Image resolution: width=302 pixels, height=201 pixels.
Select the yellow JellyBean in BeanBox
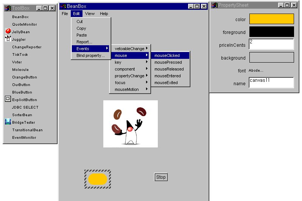[98, 179]
